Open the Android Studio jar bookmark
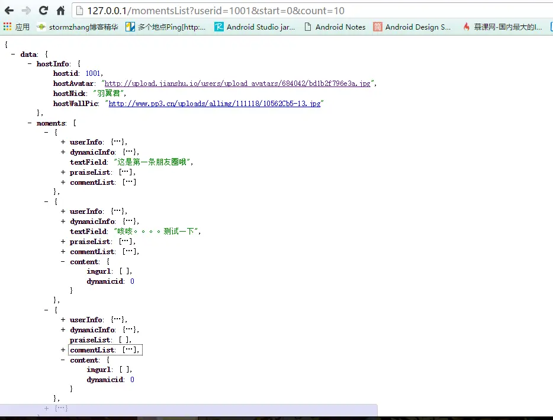This screenshot has width=553, height=420. 255,26
